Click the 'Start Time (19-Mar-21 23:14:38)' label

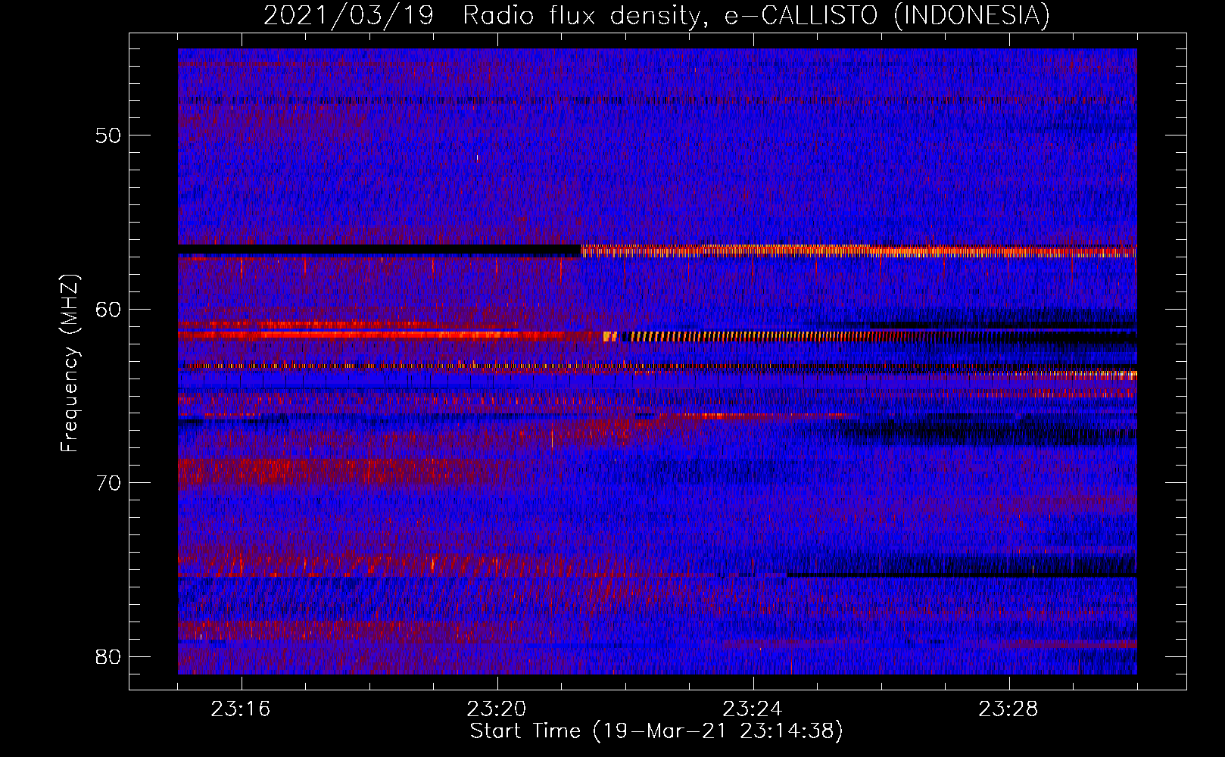656,731
